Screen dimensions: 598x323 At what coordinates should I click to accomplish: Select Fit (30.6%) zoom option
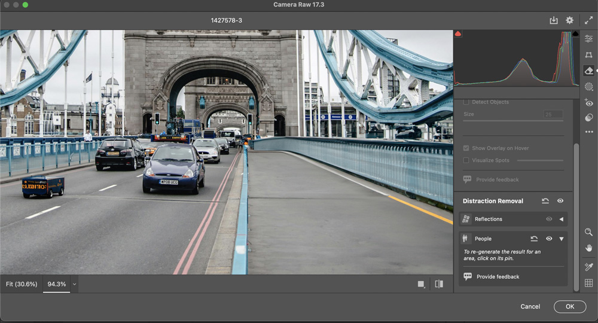22,284
